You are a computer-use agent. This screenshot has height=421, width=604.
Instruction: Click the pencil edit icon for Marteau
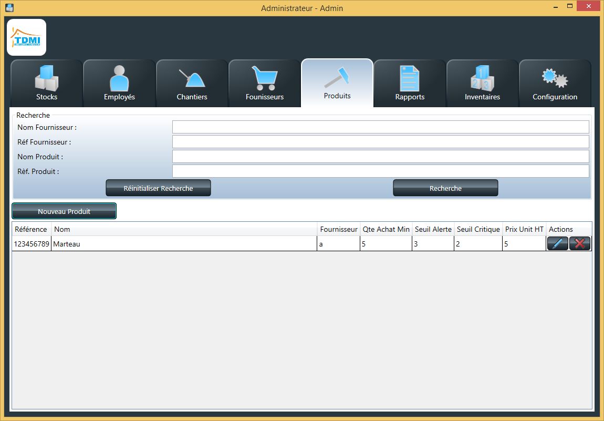pyautogui.click(x=557, y=244)
